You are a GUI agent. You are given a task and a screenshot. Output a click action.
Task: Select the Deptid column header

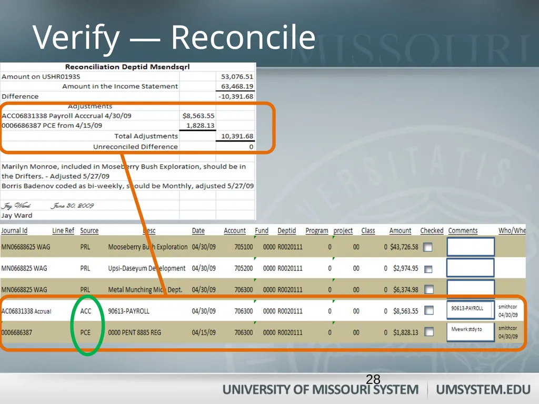click(287, 230)
